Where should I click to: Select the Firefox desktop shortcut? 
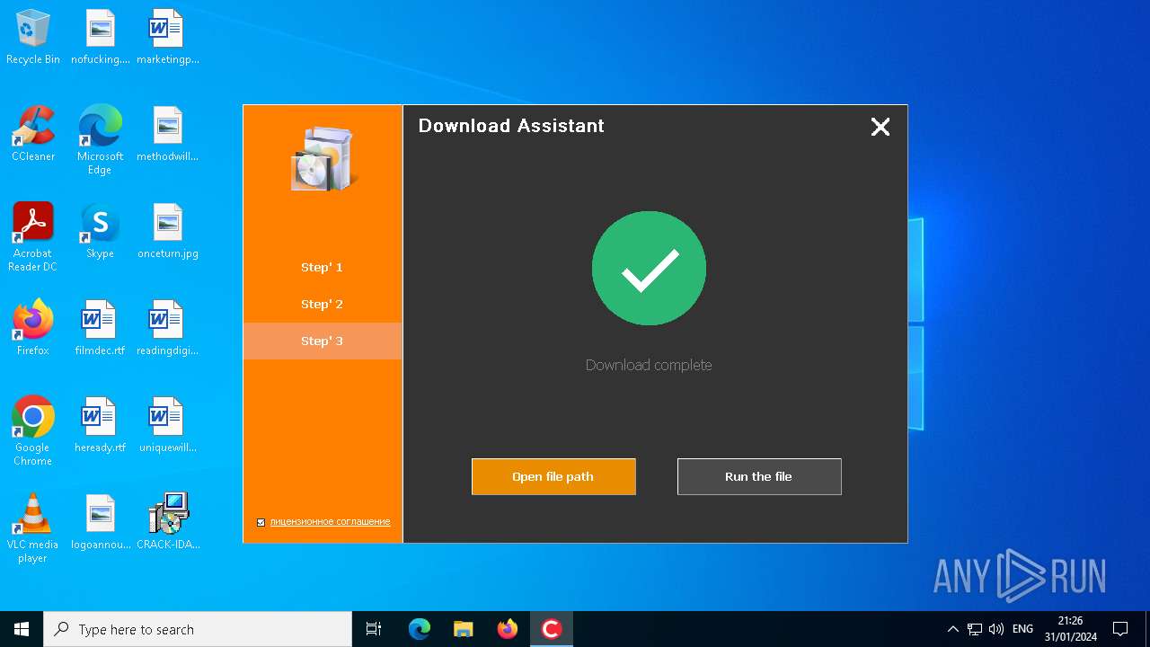pos(33,328)
